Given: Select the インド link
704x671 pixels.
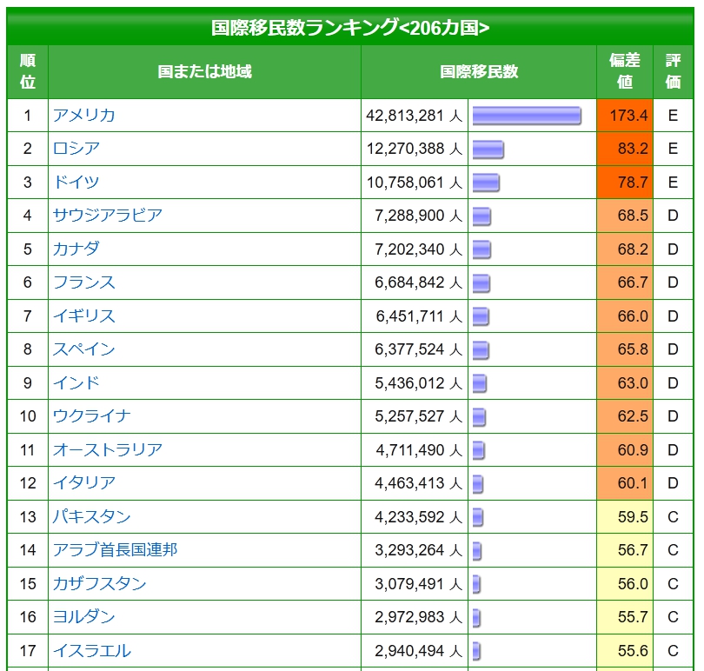Looking at the screenshot, I should [76, 383].
